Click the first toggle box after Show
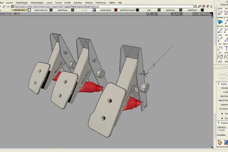 [203, 14]
